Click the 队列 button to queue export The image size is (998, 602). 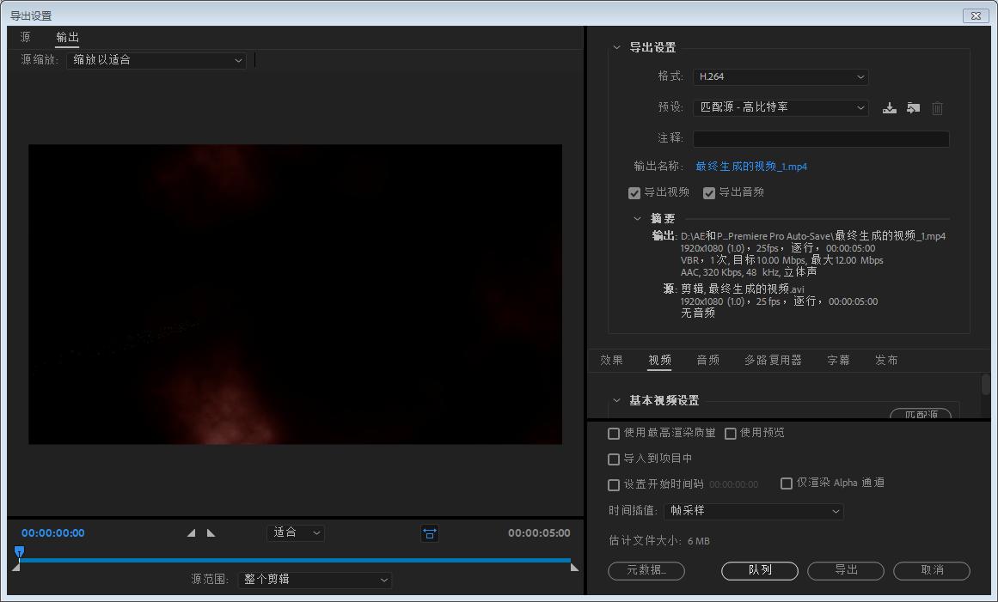pos(759,570)
